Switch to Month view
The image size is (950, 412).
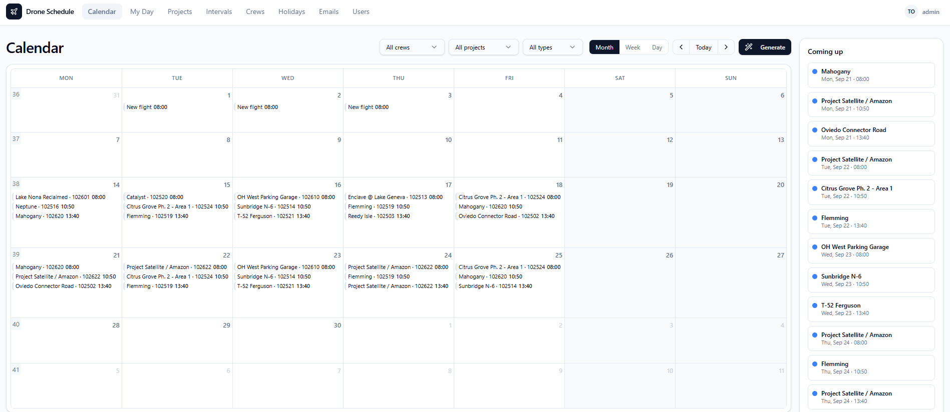[x=604, y=47]
